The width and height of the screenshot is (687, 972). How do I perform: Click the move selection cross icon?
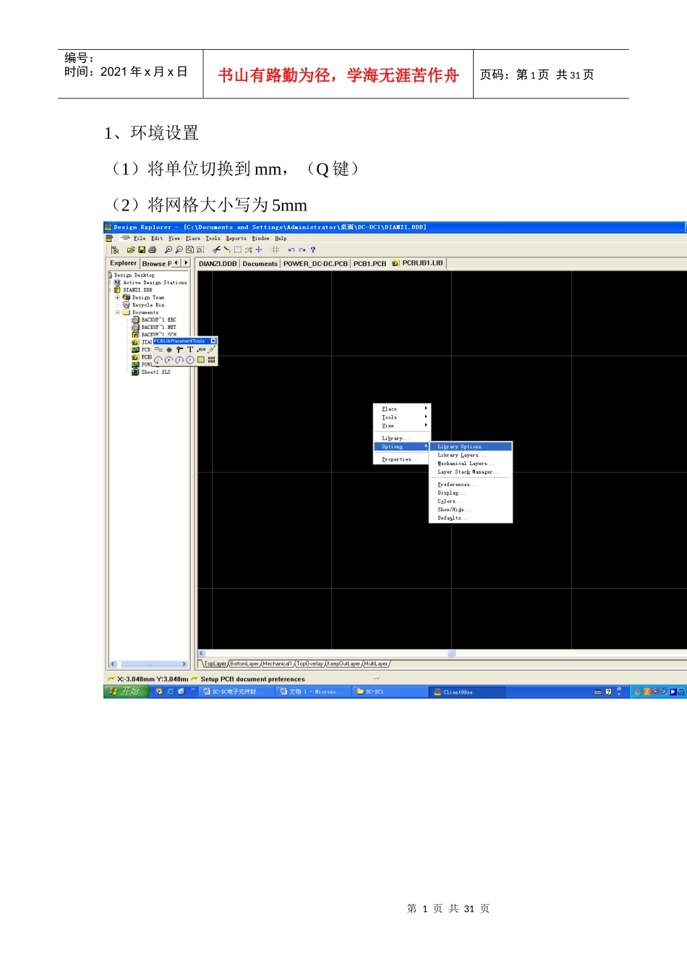[259, 250]
